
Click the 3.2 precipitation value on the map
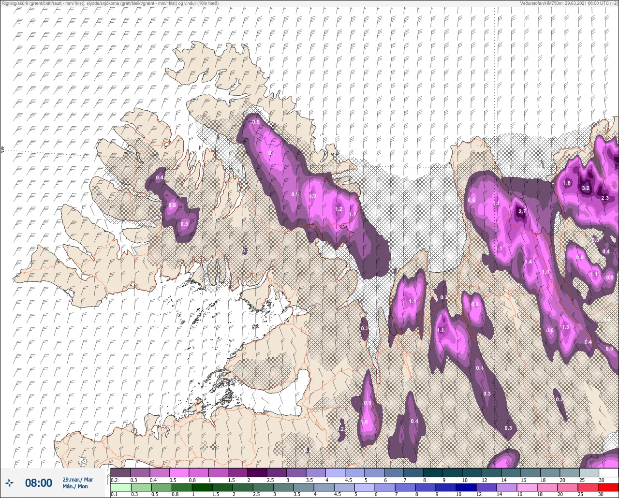[x=586, y=188]
